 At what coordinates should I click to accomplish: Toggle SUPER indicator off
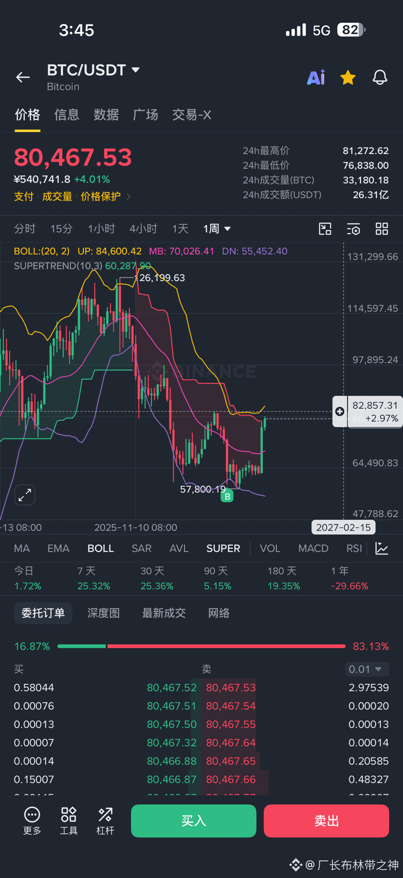click(223, 548)
